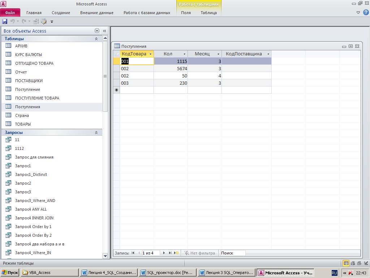The width and height of the screenshot is (370, 278).
Task: Minimize the ribbon with the chevron icon
Action: [358, 13]
